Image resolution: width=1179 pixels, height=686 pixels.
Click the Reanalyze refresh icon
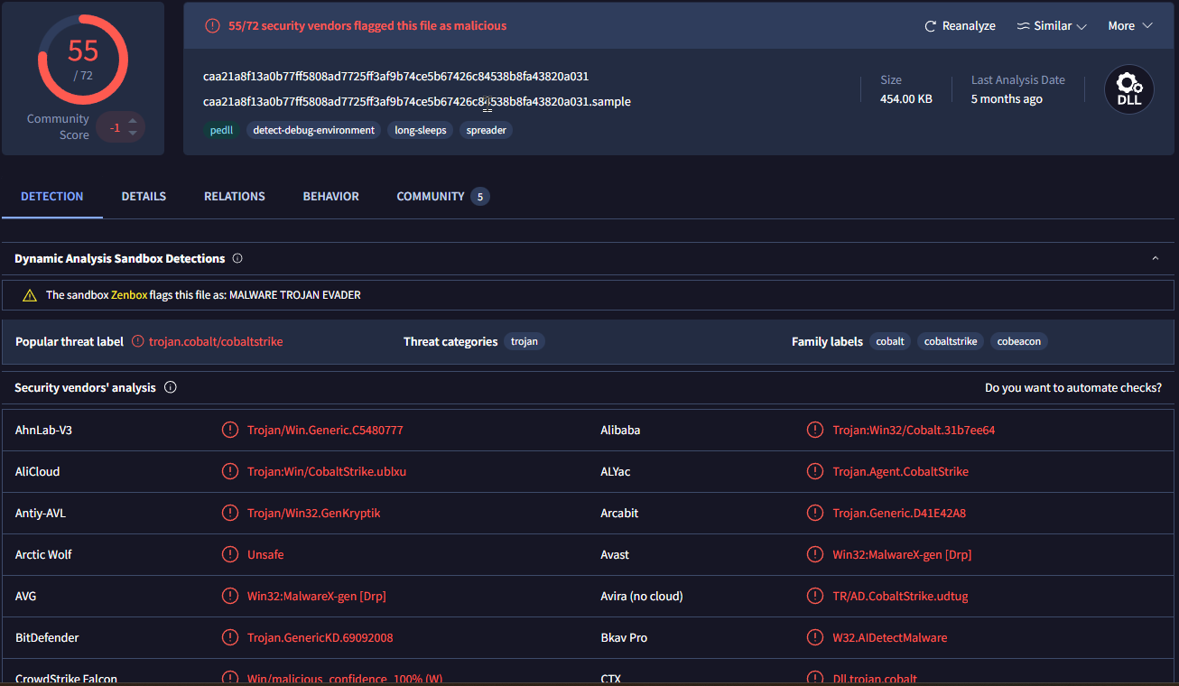click(931, 26)
